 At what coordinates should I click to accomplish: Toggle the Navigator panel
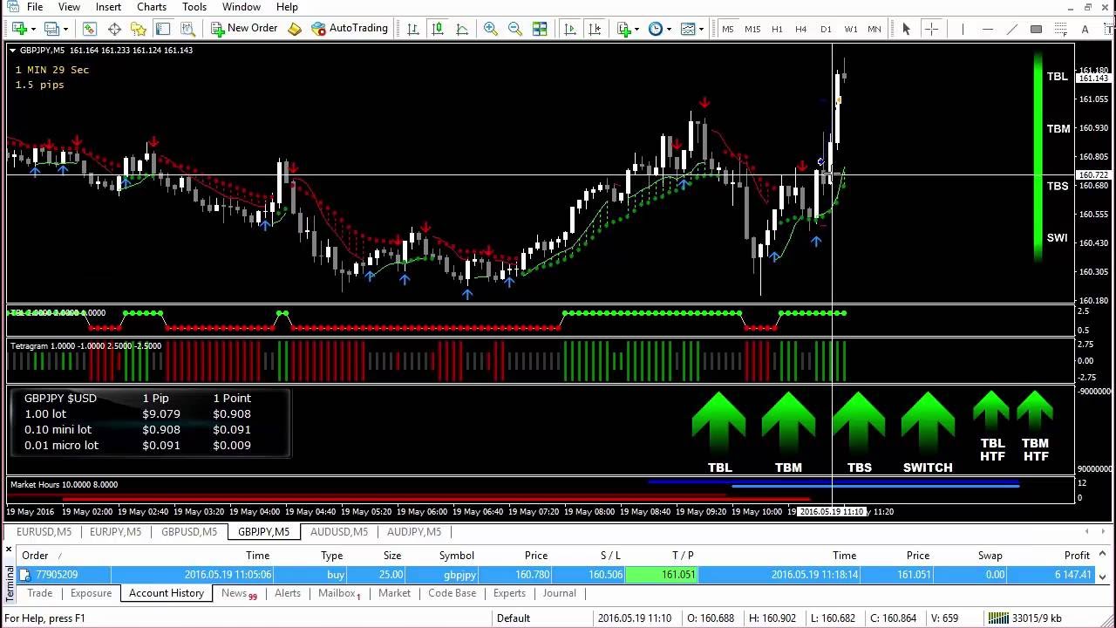pyautogui.click(x=139, y=29)
